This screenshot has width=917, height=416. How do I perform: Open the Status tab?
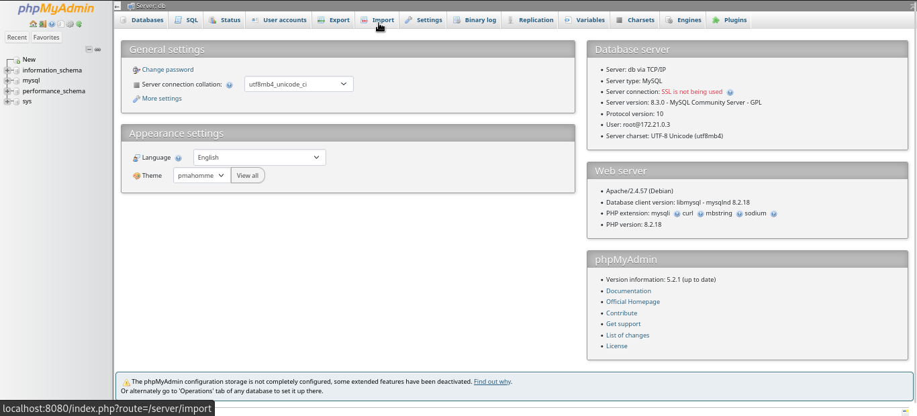[x=224, y=20]
